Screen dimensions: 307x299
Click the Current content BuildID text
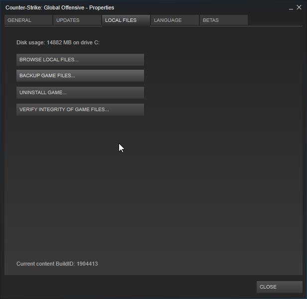57,264
